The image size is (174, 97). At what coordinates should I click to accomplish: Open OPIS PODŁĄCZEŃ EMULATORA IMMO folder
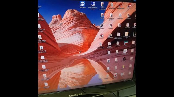pos(119,36)
